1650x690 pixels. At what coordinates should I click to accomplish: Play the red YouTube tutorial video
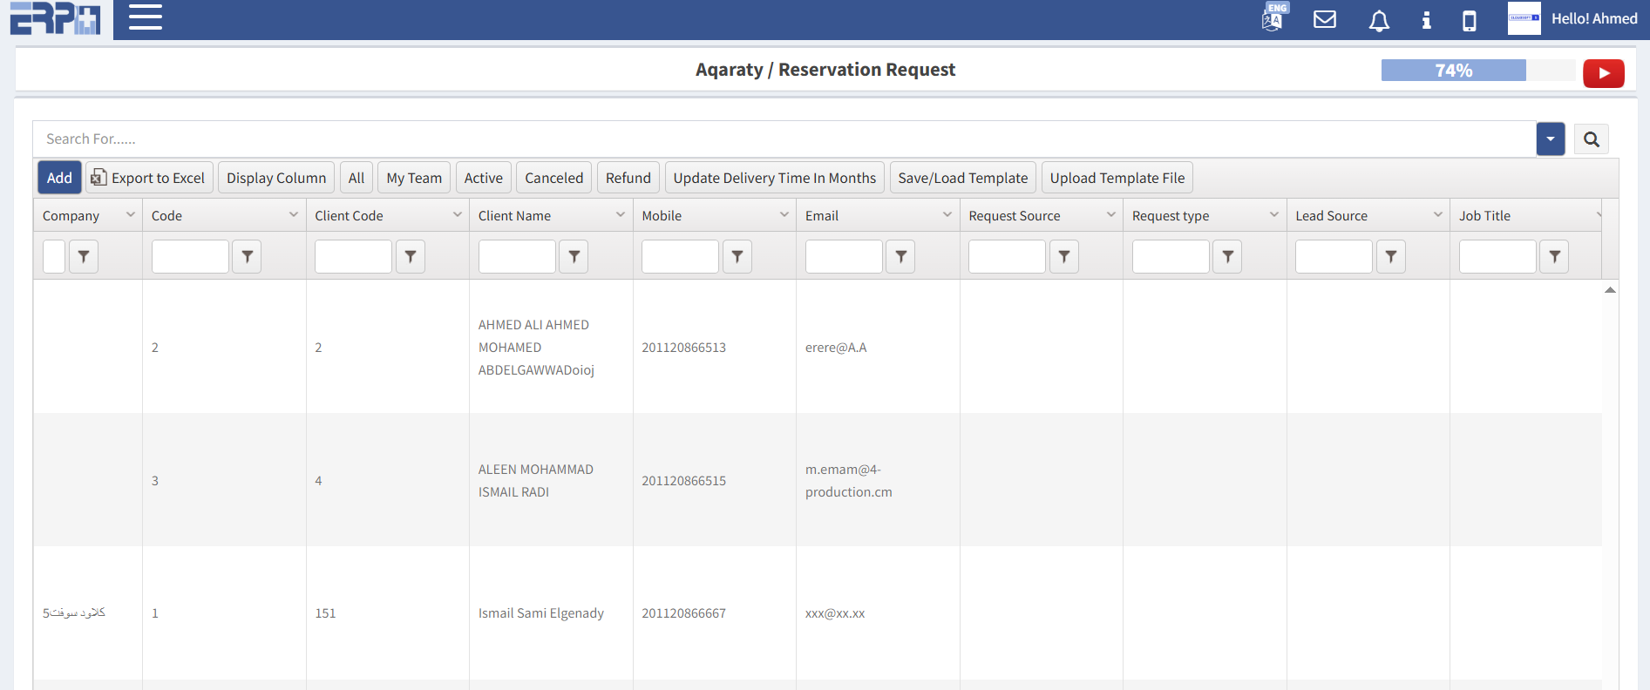click(x=1603, y=73)
